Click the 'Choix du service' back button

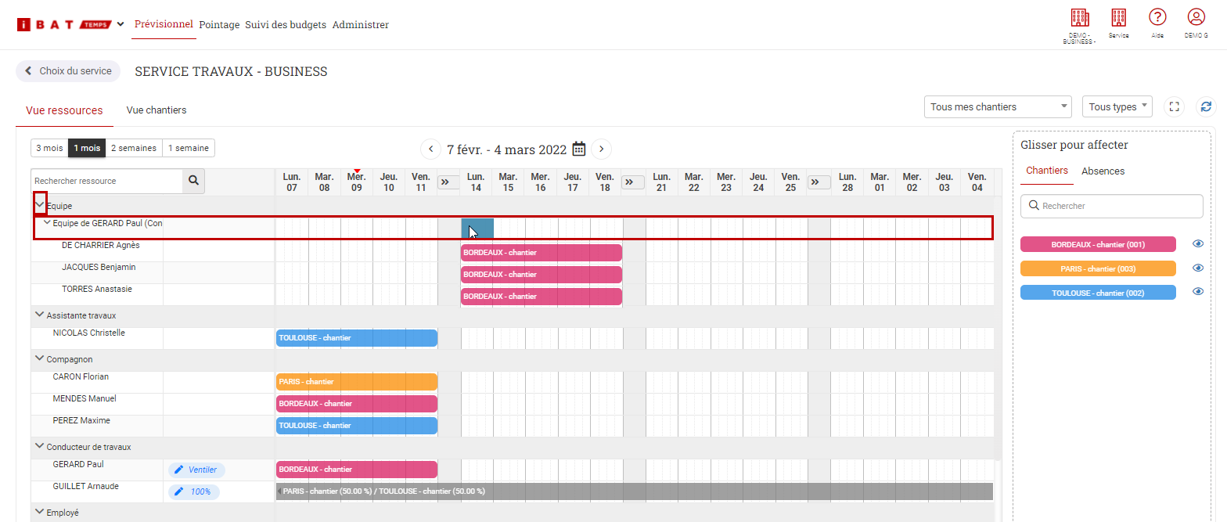(x=68, y=71)
